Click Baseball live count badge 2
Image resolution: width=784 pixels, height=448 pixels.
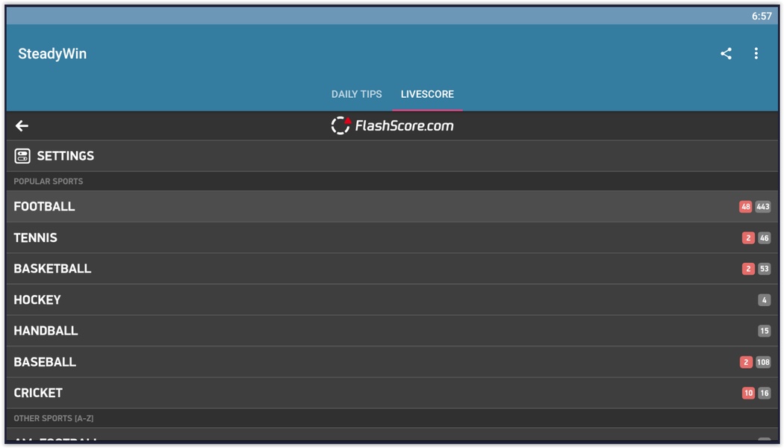(746, 362)
